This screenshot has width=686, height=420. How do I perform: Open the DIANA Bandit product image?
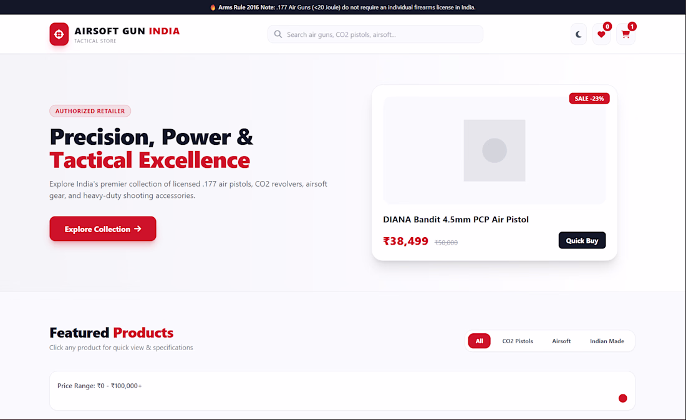(495, 150)
